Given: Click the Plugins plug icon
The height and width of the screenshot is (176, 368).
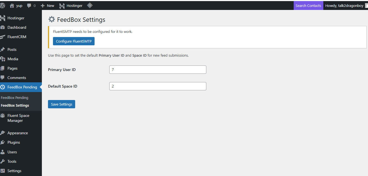Looking at the screenshot, I should 2,142.
